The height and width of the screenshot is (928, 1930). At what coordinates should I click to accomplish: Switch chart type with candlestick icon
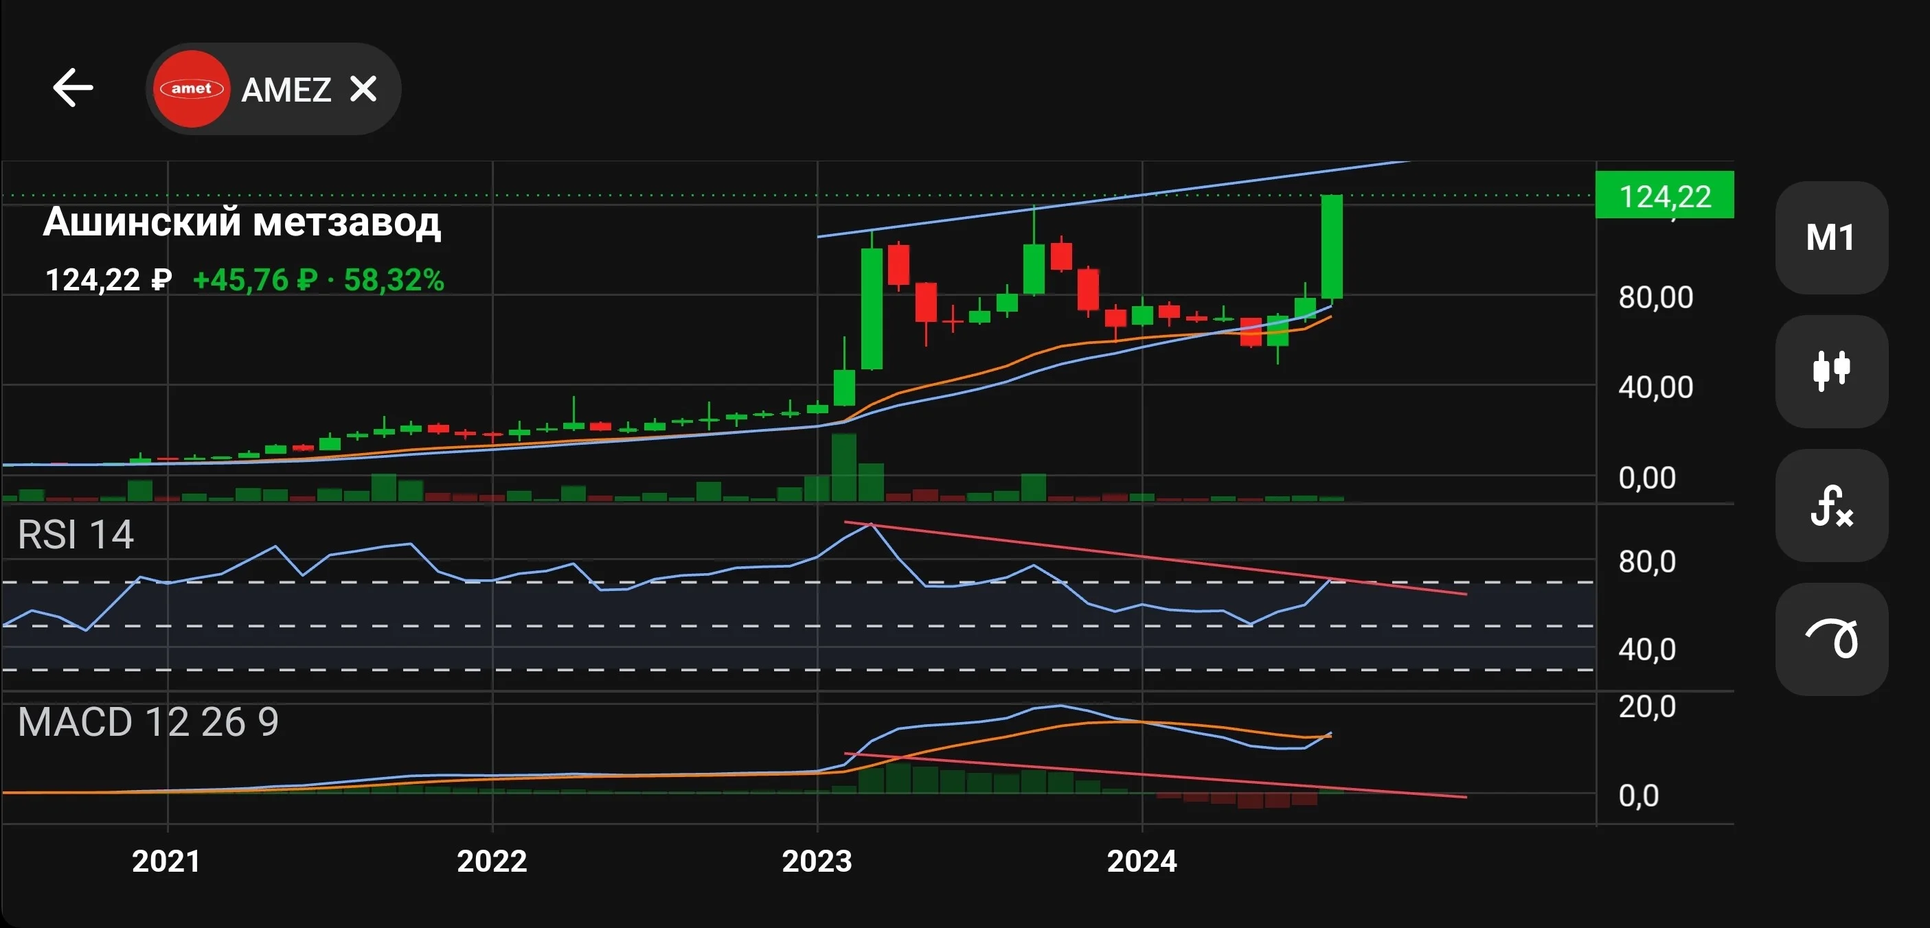click(x=1830, y=371)
